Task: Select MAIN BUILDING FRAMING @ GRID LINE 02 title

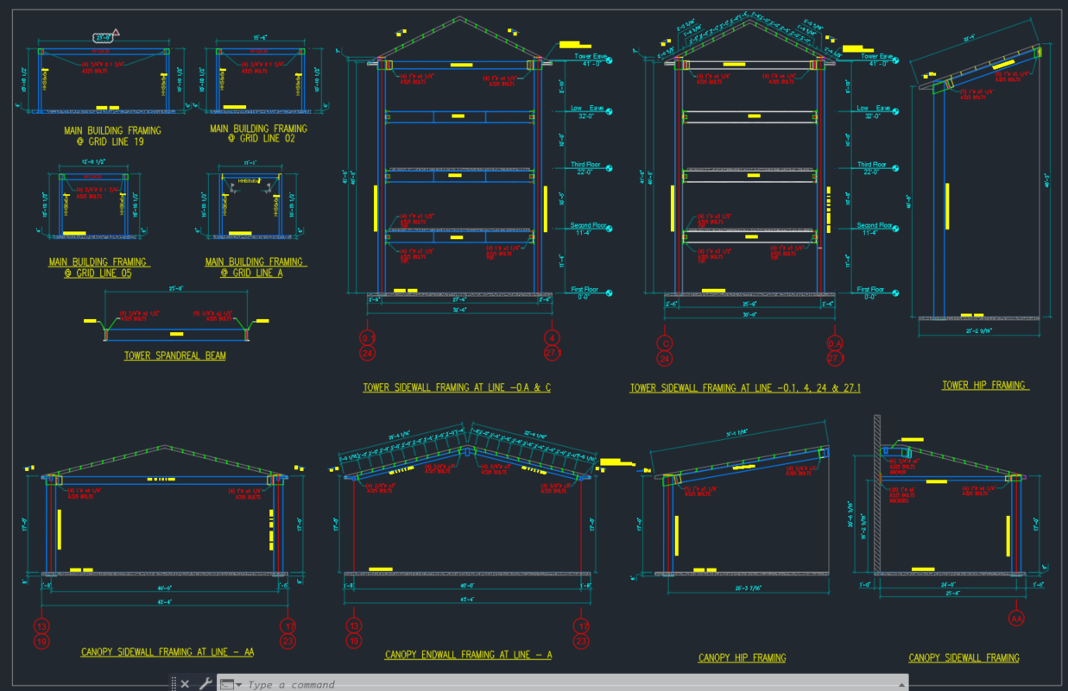Action: pos(258,133)
